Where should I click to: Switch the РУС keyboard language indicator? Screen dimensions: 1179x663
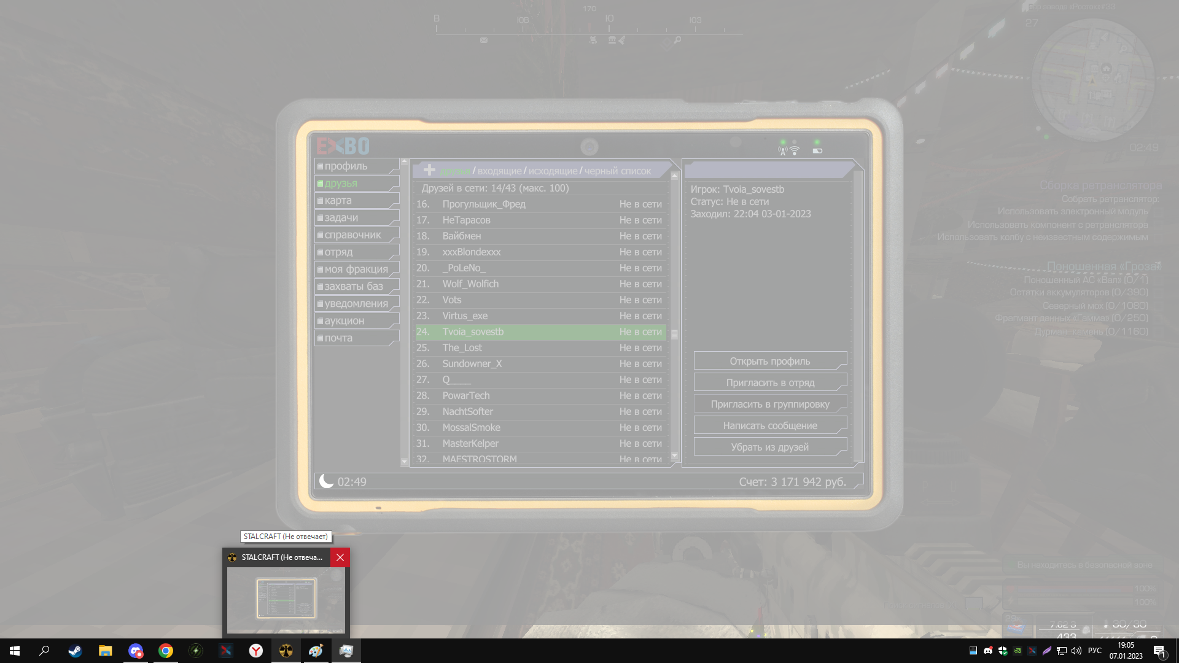(x=1095, y=651)
